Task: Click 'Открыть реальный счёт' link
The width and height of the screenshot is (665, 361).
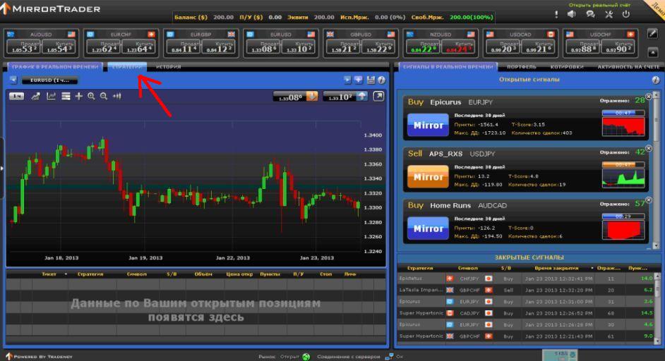Action: 599,5
